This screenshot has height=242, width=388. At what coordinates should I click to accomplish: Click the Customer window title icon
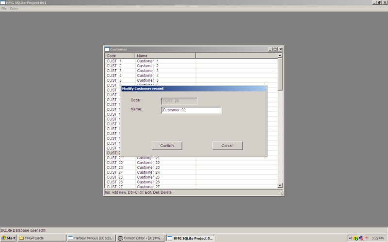[x=107, y=49]
